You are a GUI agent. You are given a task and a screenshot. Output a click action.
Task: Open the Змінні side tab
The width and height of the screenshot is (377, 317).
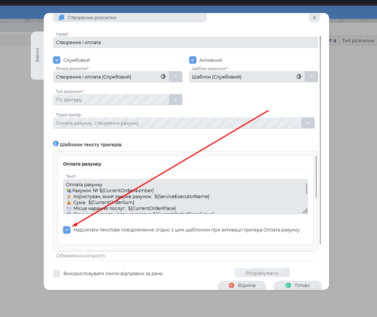pos(37,56)
